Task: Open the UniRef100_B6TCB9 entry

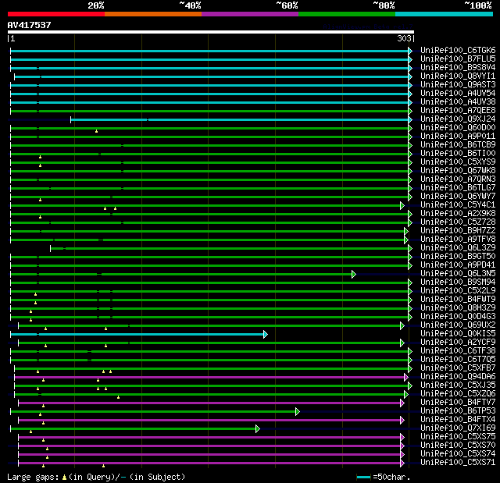Action: click(x=458, y=145)
